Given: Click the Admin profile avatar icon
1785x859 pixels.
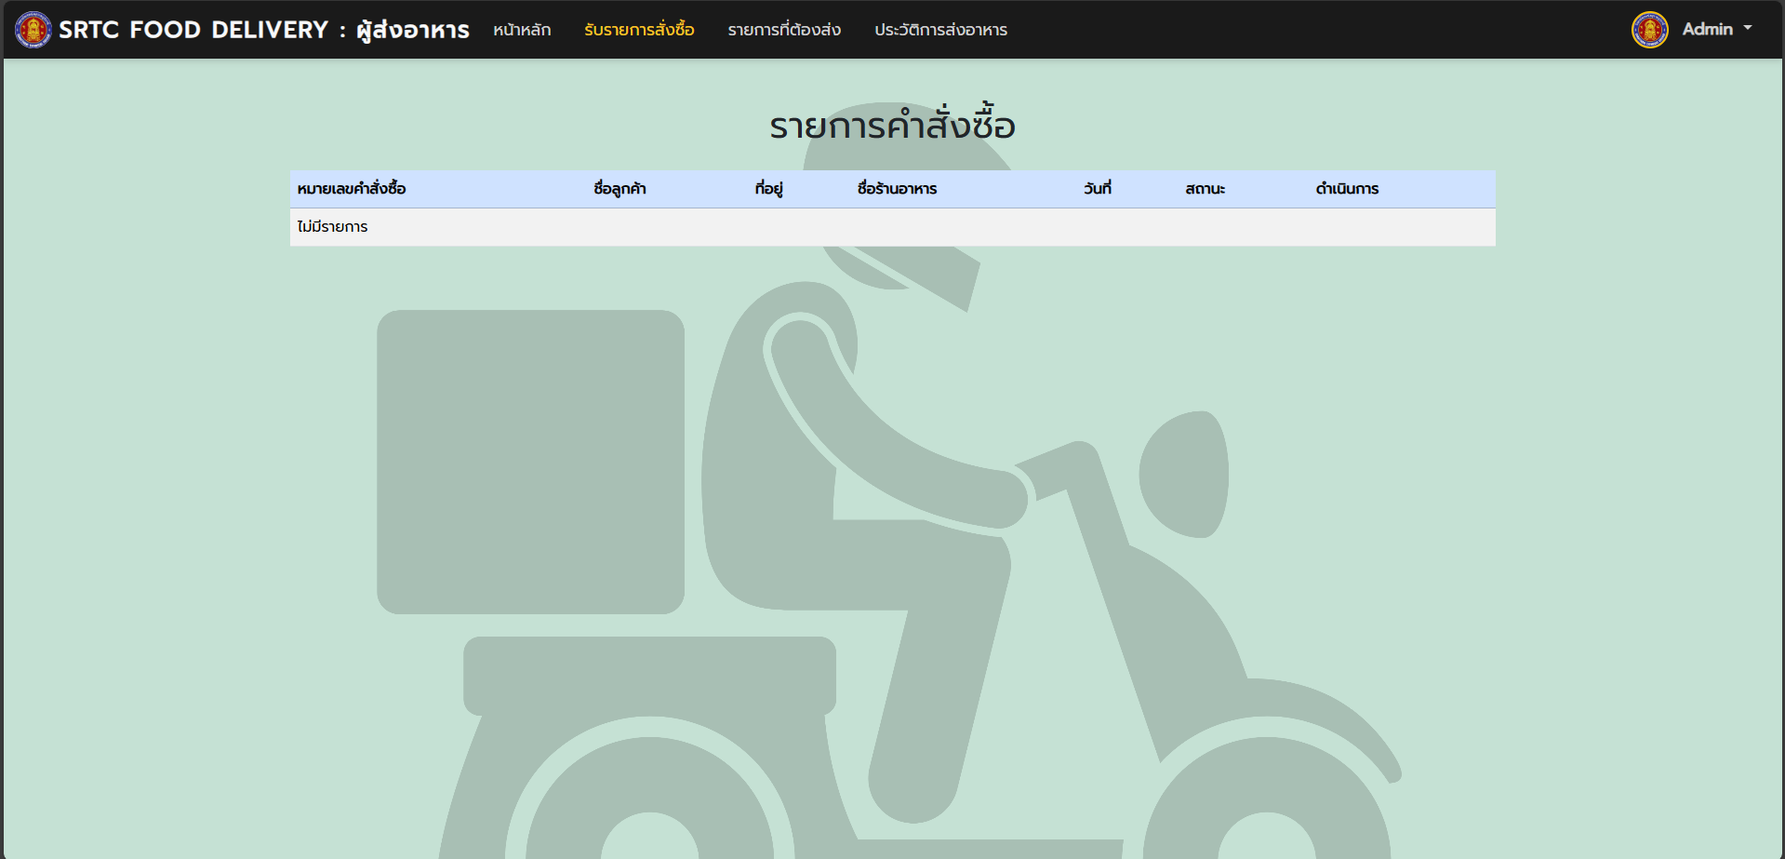Looking at the screenshot, I should [1649, 30].
